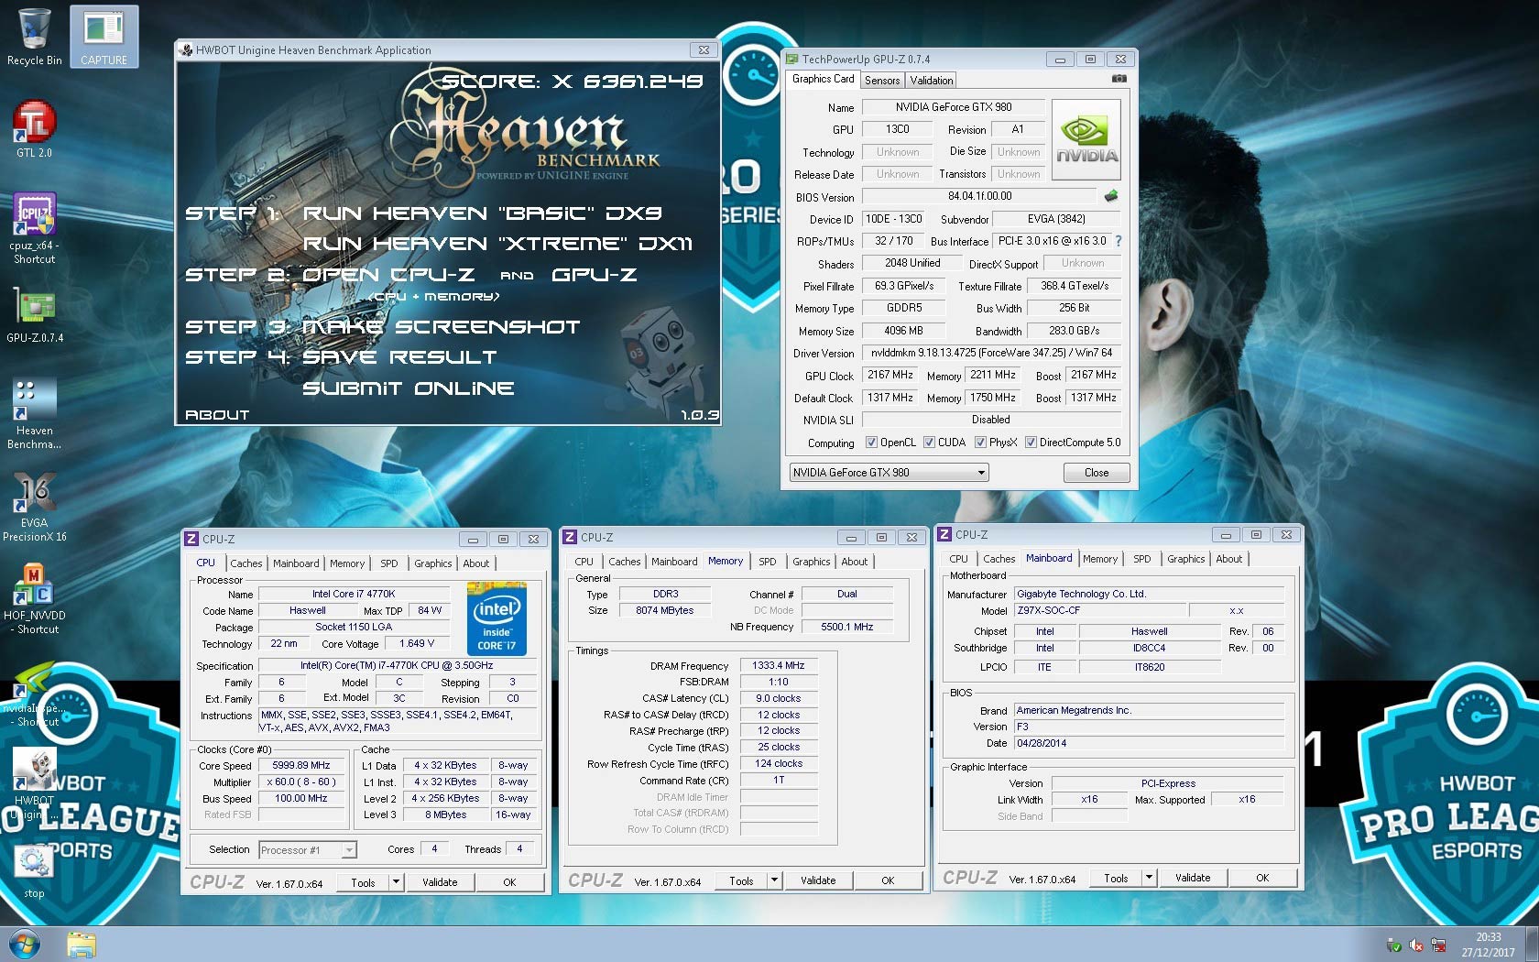Click Intel Core i7 4770K name field
The width and height of the screenshot is (1539, 962).
click(x=355, y=595)
